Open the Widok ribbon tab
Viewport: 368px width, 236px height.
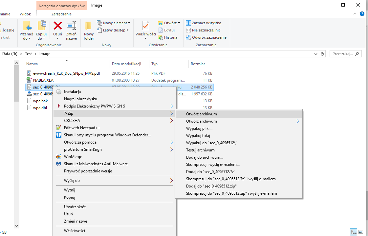click(25, 14)
